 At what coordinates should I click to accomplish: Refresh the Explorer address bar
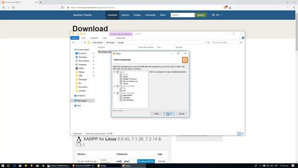click(x=209, y=42)
